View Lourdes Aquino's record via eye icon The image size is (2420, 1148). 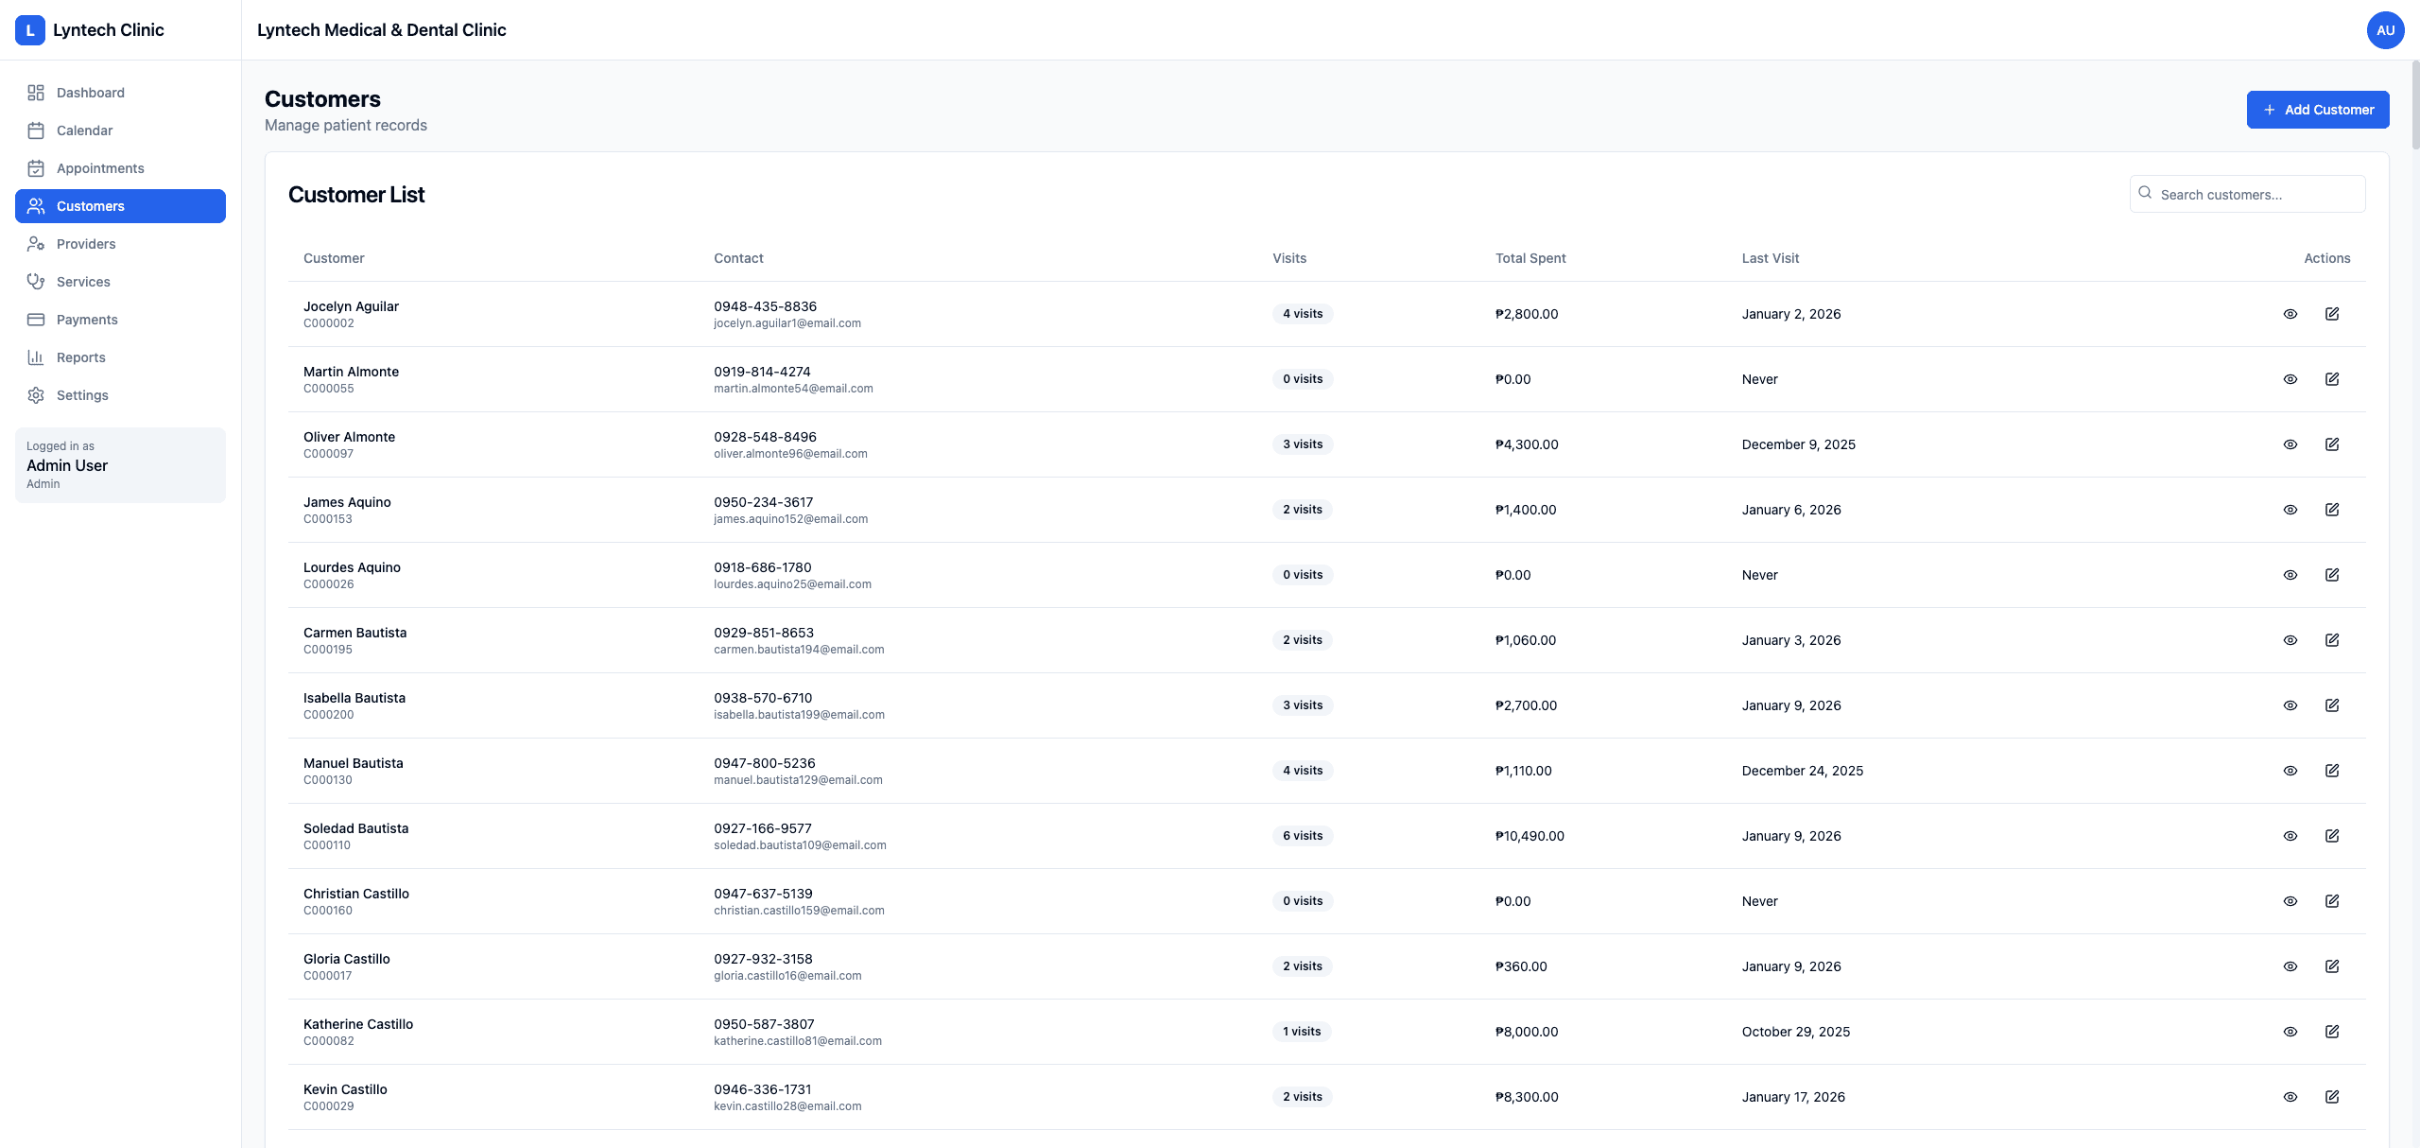2290,575
